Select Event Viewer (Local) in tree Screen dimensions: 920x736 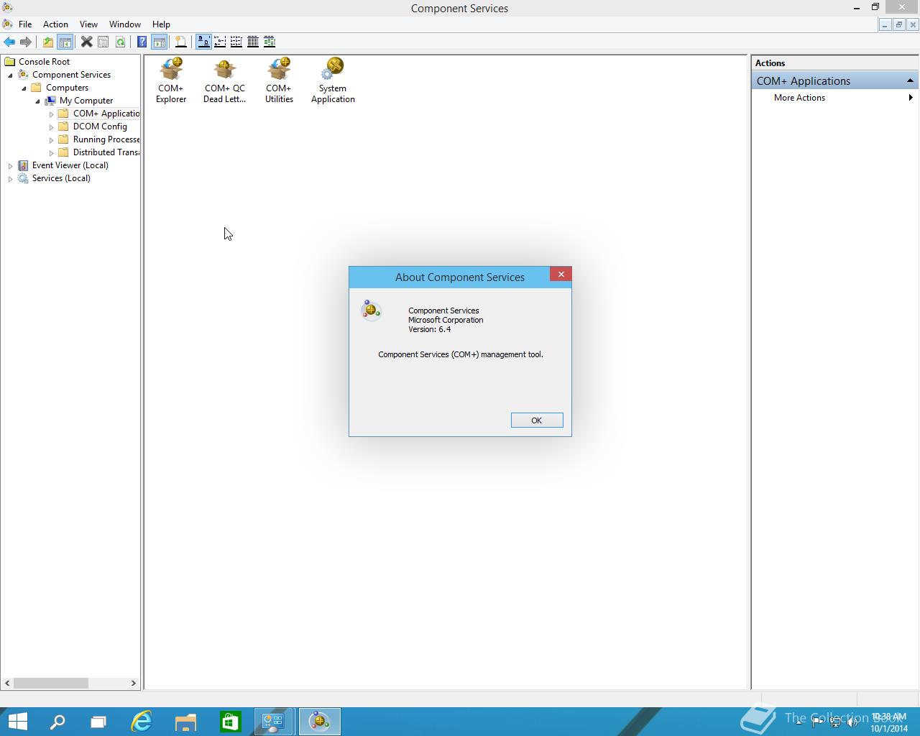tap(70, 165)
